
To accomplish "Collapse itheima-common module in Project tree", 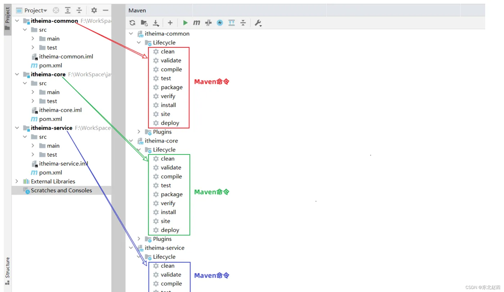I will (17, 21).
